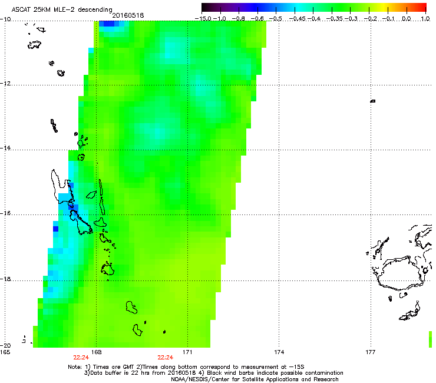436x383 pixels.
Task: Click the -20 latitude axis label
Action: pos(5,345)
